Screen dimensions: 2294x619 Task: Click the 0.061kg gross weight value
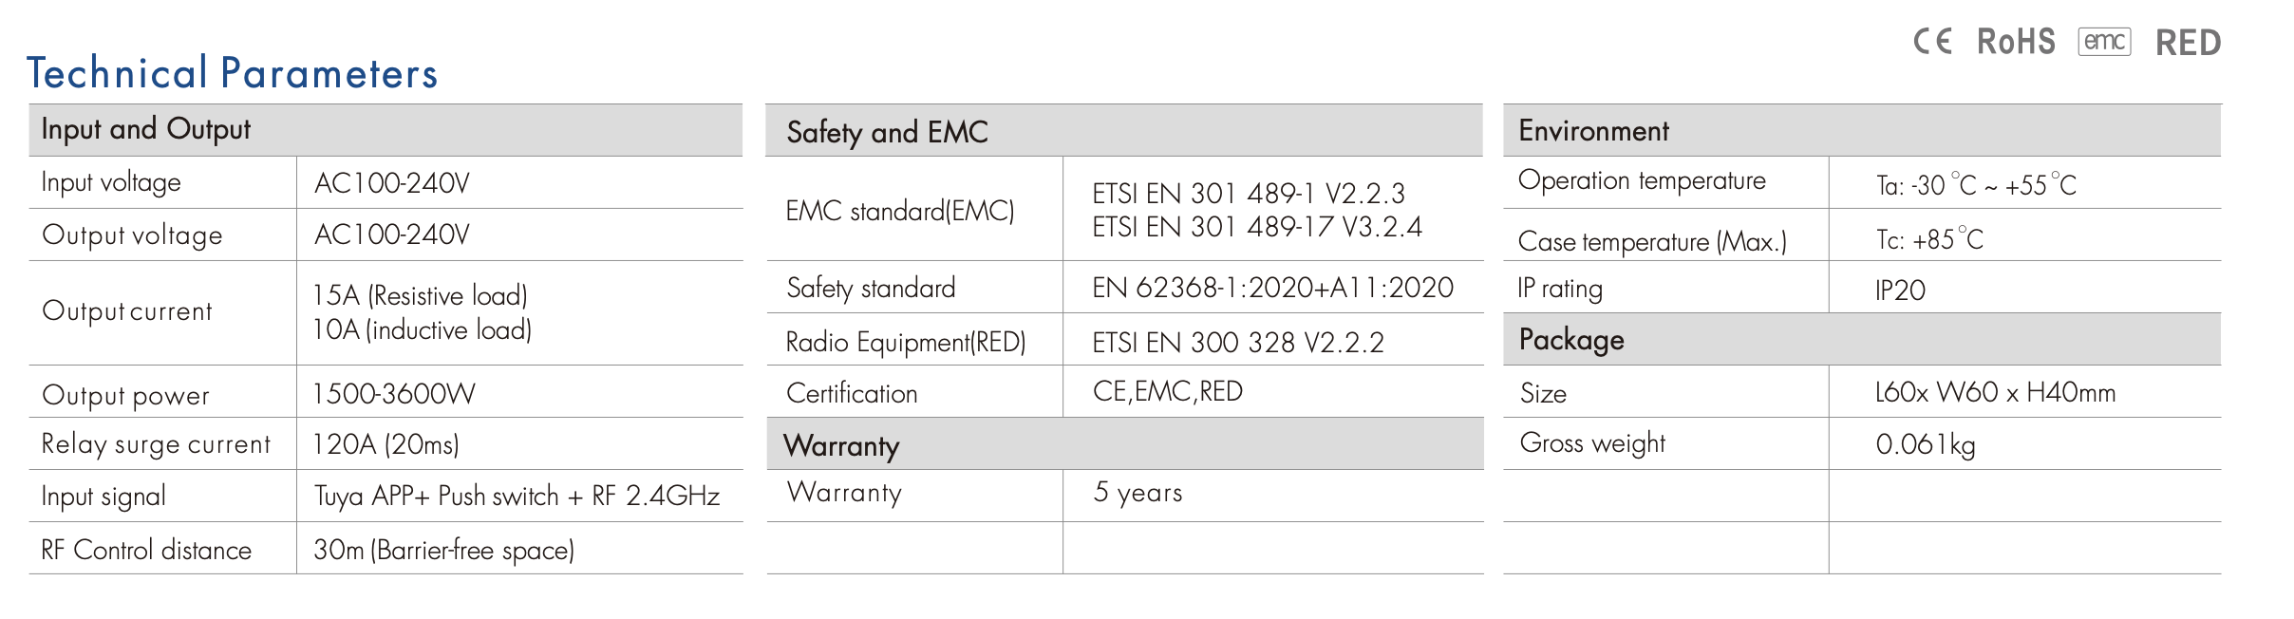tap(1926, 444)
